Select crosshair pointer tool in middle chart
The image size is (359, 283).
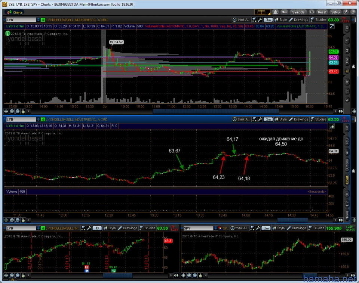[x=6, y=220]
